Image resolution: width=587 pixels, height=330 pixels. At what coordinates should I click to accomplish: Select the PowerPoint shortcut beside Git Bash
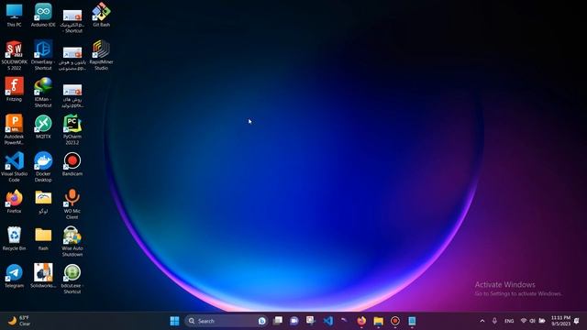pos(72,20)
